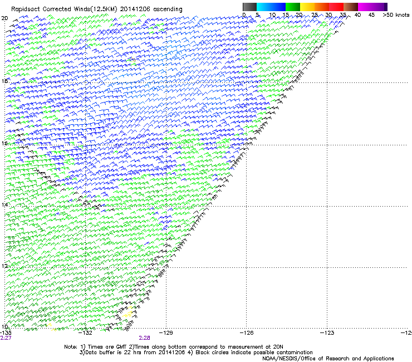The width and height of the screenshot is (412, 362).
Task: Click the orange 25-30 knots color swatch
Action: coord(322,7)
